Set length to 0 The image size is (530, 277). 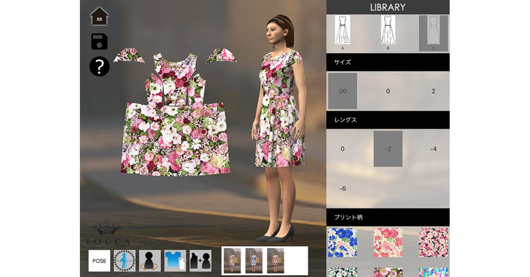pos(342,149)
